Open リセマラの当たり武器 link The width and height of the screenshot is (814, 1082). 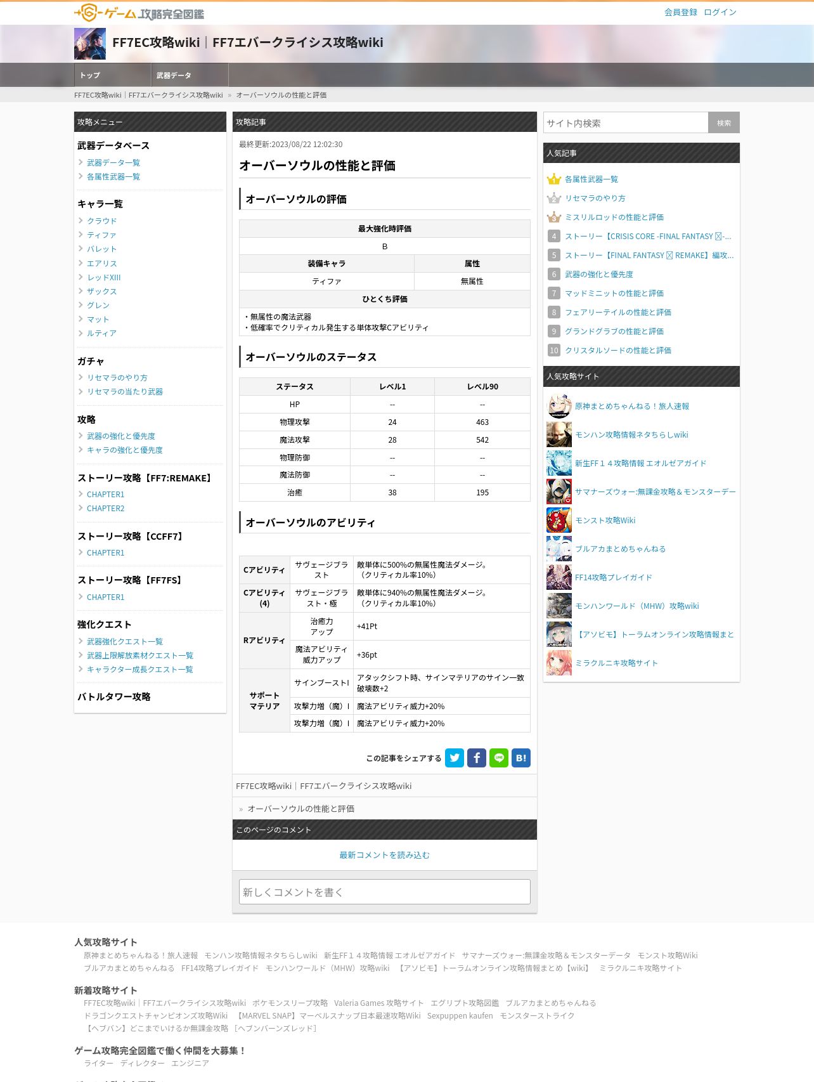coord(125,391)
